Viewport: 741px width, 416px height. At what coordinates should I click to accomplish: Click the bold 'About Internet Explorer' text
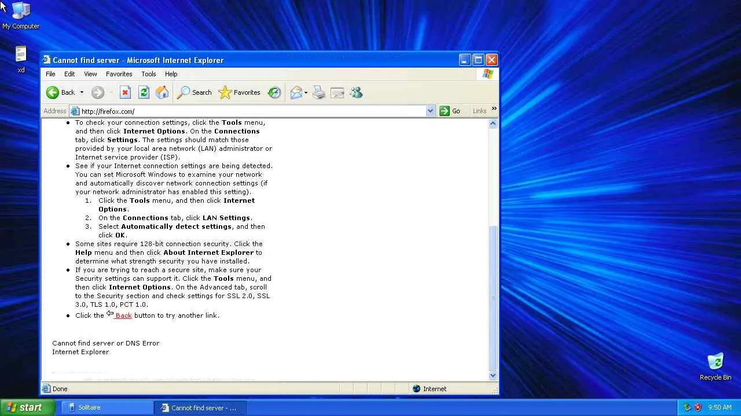pos(208,252)
